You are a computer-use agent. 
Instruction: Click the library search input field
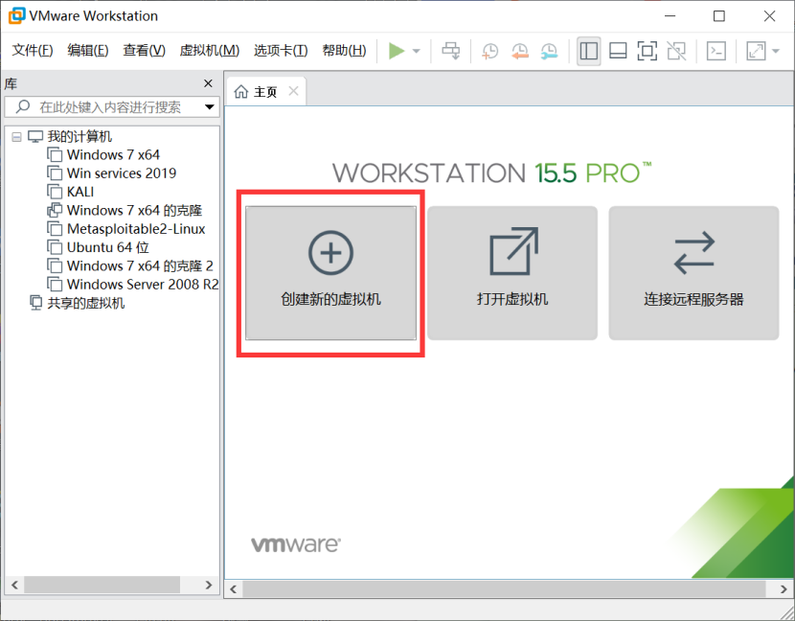pos(113,107)
